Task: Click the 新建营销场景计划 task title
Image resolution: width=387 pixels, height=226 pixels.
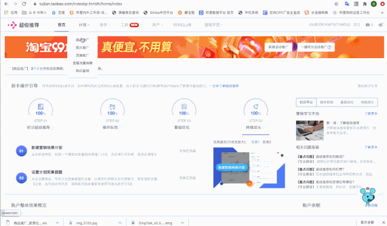Action: click(x=47, y=147)
